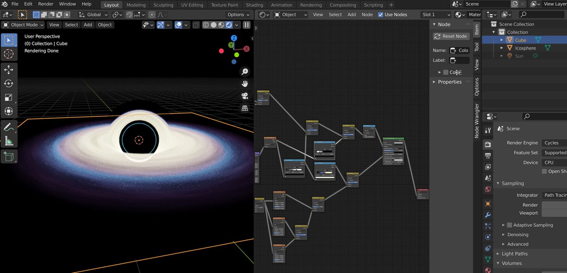Screen dimensions: 567x273
Task: Pick the Annotate pencil tool
Action: (x=9, y=127)
